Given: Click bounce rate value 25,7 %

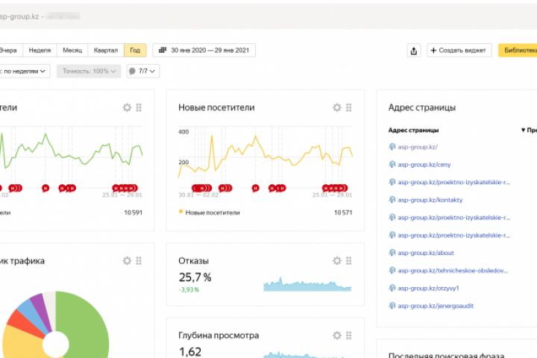Looking at the screenshot, I should [x=195, y=277].
